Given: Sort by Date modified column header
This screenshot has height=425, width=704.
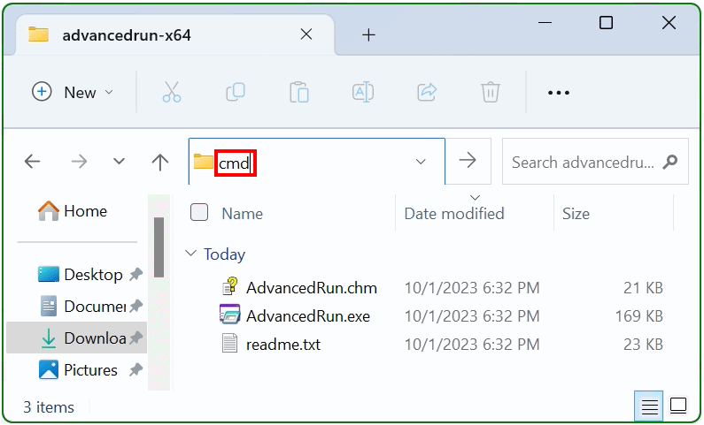Looking at the screenshot, I should (x=454, y=213).
